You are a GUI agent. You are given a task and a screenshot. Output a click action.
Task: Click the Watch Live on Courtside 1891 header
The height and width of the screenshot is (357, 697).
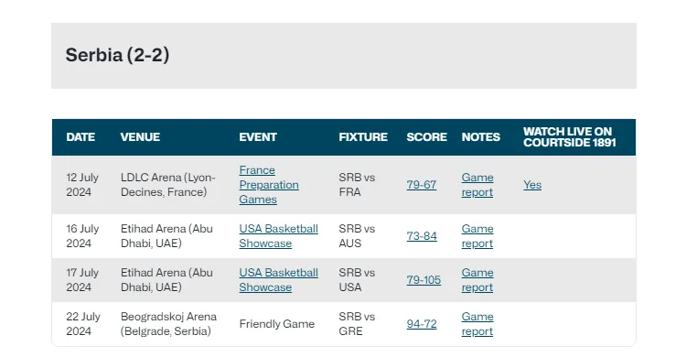570,137
